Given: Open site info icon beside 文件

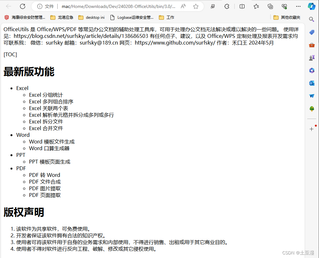Looking at the screenshot, I should click(40, 6).
